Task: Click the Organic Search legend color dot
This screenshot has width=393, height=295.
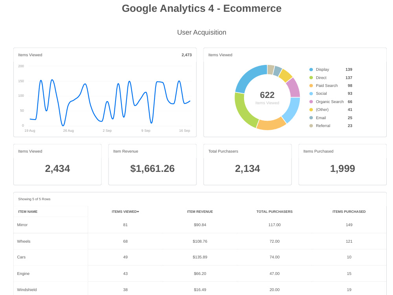Action: tap(311, 101)
